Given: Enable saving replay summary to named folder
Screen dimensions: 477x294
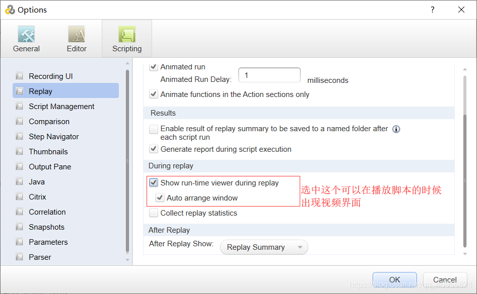Looking at the screenshot, I should tap(154, 129).
